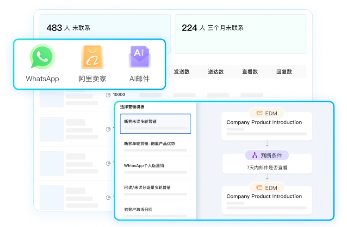The image size is (347, 227).
Task: Click the purple branch icon next to 判断条件
Action: (x=255, y=155)
